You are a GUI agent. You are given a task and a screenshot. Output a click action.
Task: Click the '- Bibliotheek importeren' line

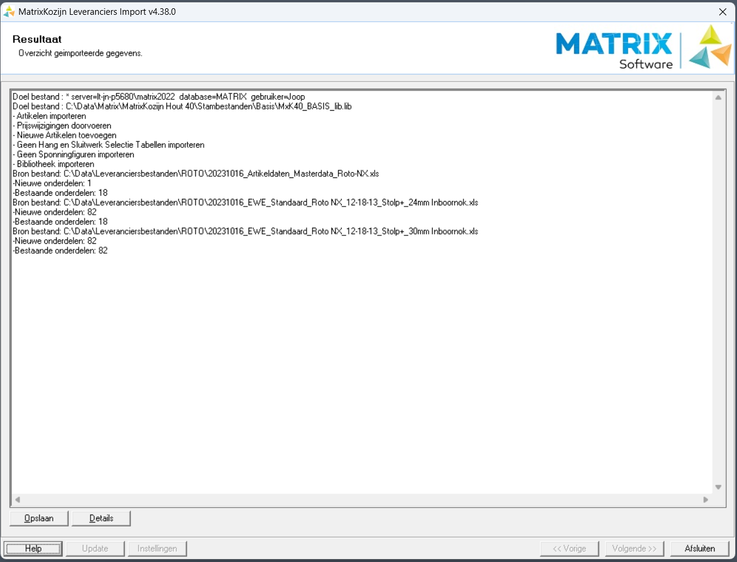pyautogui.click(x=53, y=164)
